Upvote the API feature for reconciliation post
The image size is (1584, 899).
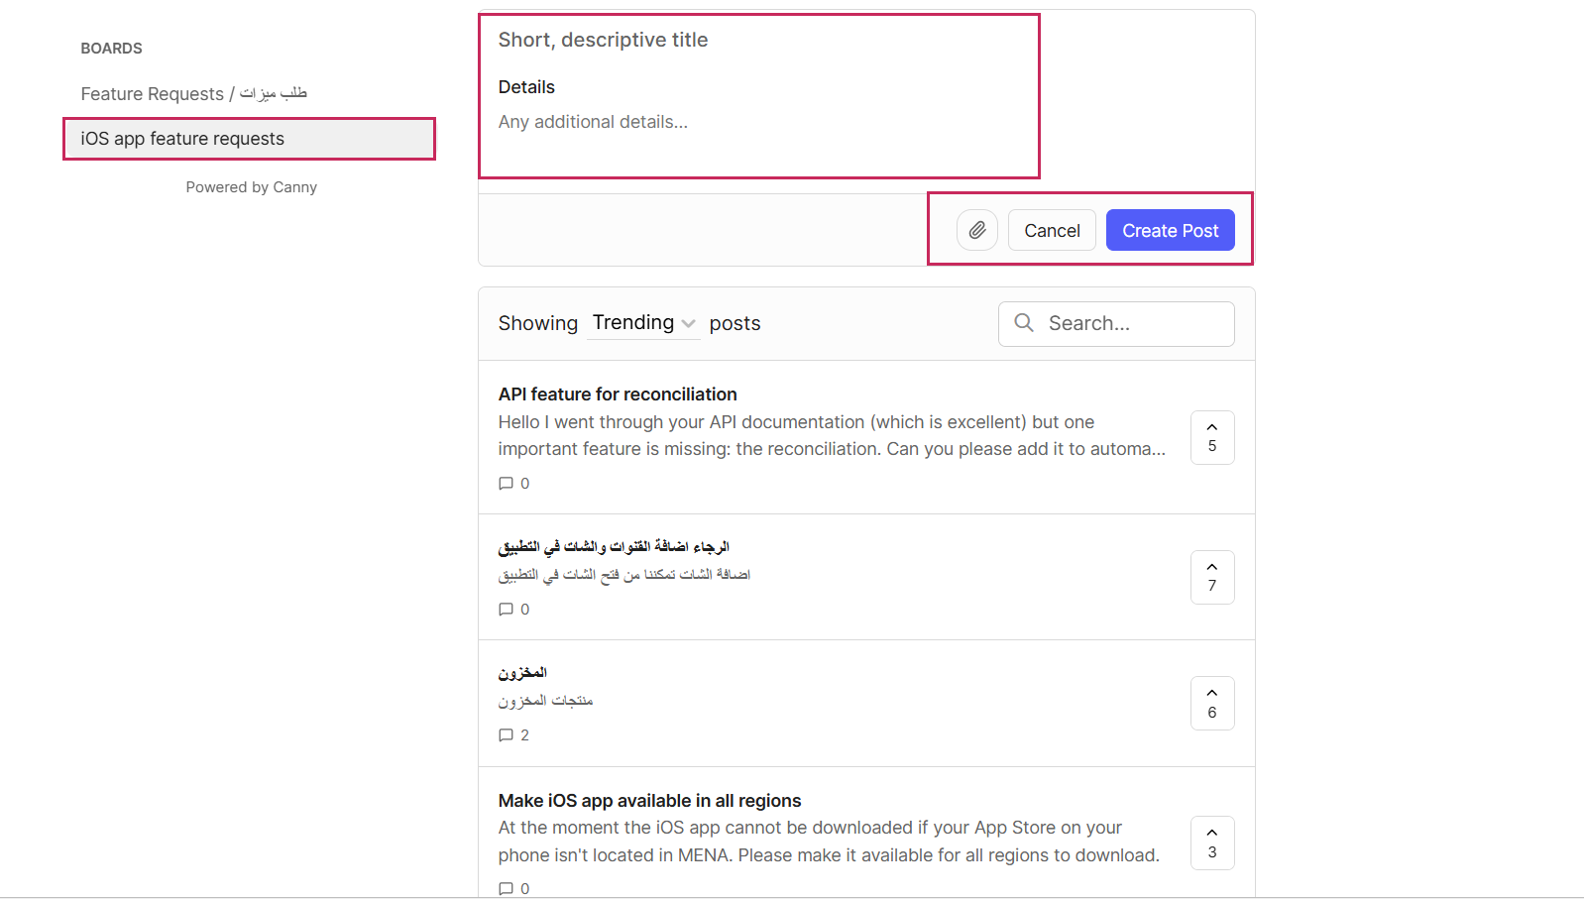click(1211, 437)
